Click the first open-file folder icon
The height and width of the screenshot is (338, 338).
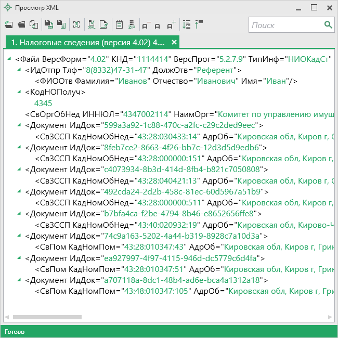9,24
